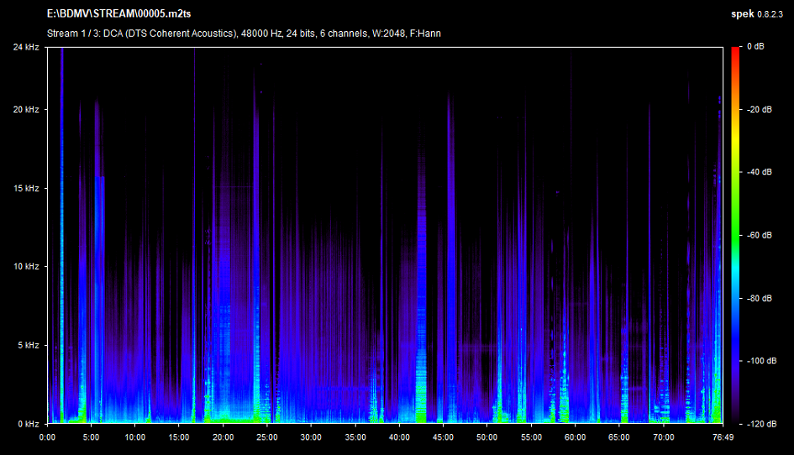Viewport: 794px width, 455px height.
Task: Click the 20:00 time axis marker
Action: tap(223, 437)
